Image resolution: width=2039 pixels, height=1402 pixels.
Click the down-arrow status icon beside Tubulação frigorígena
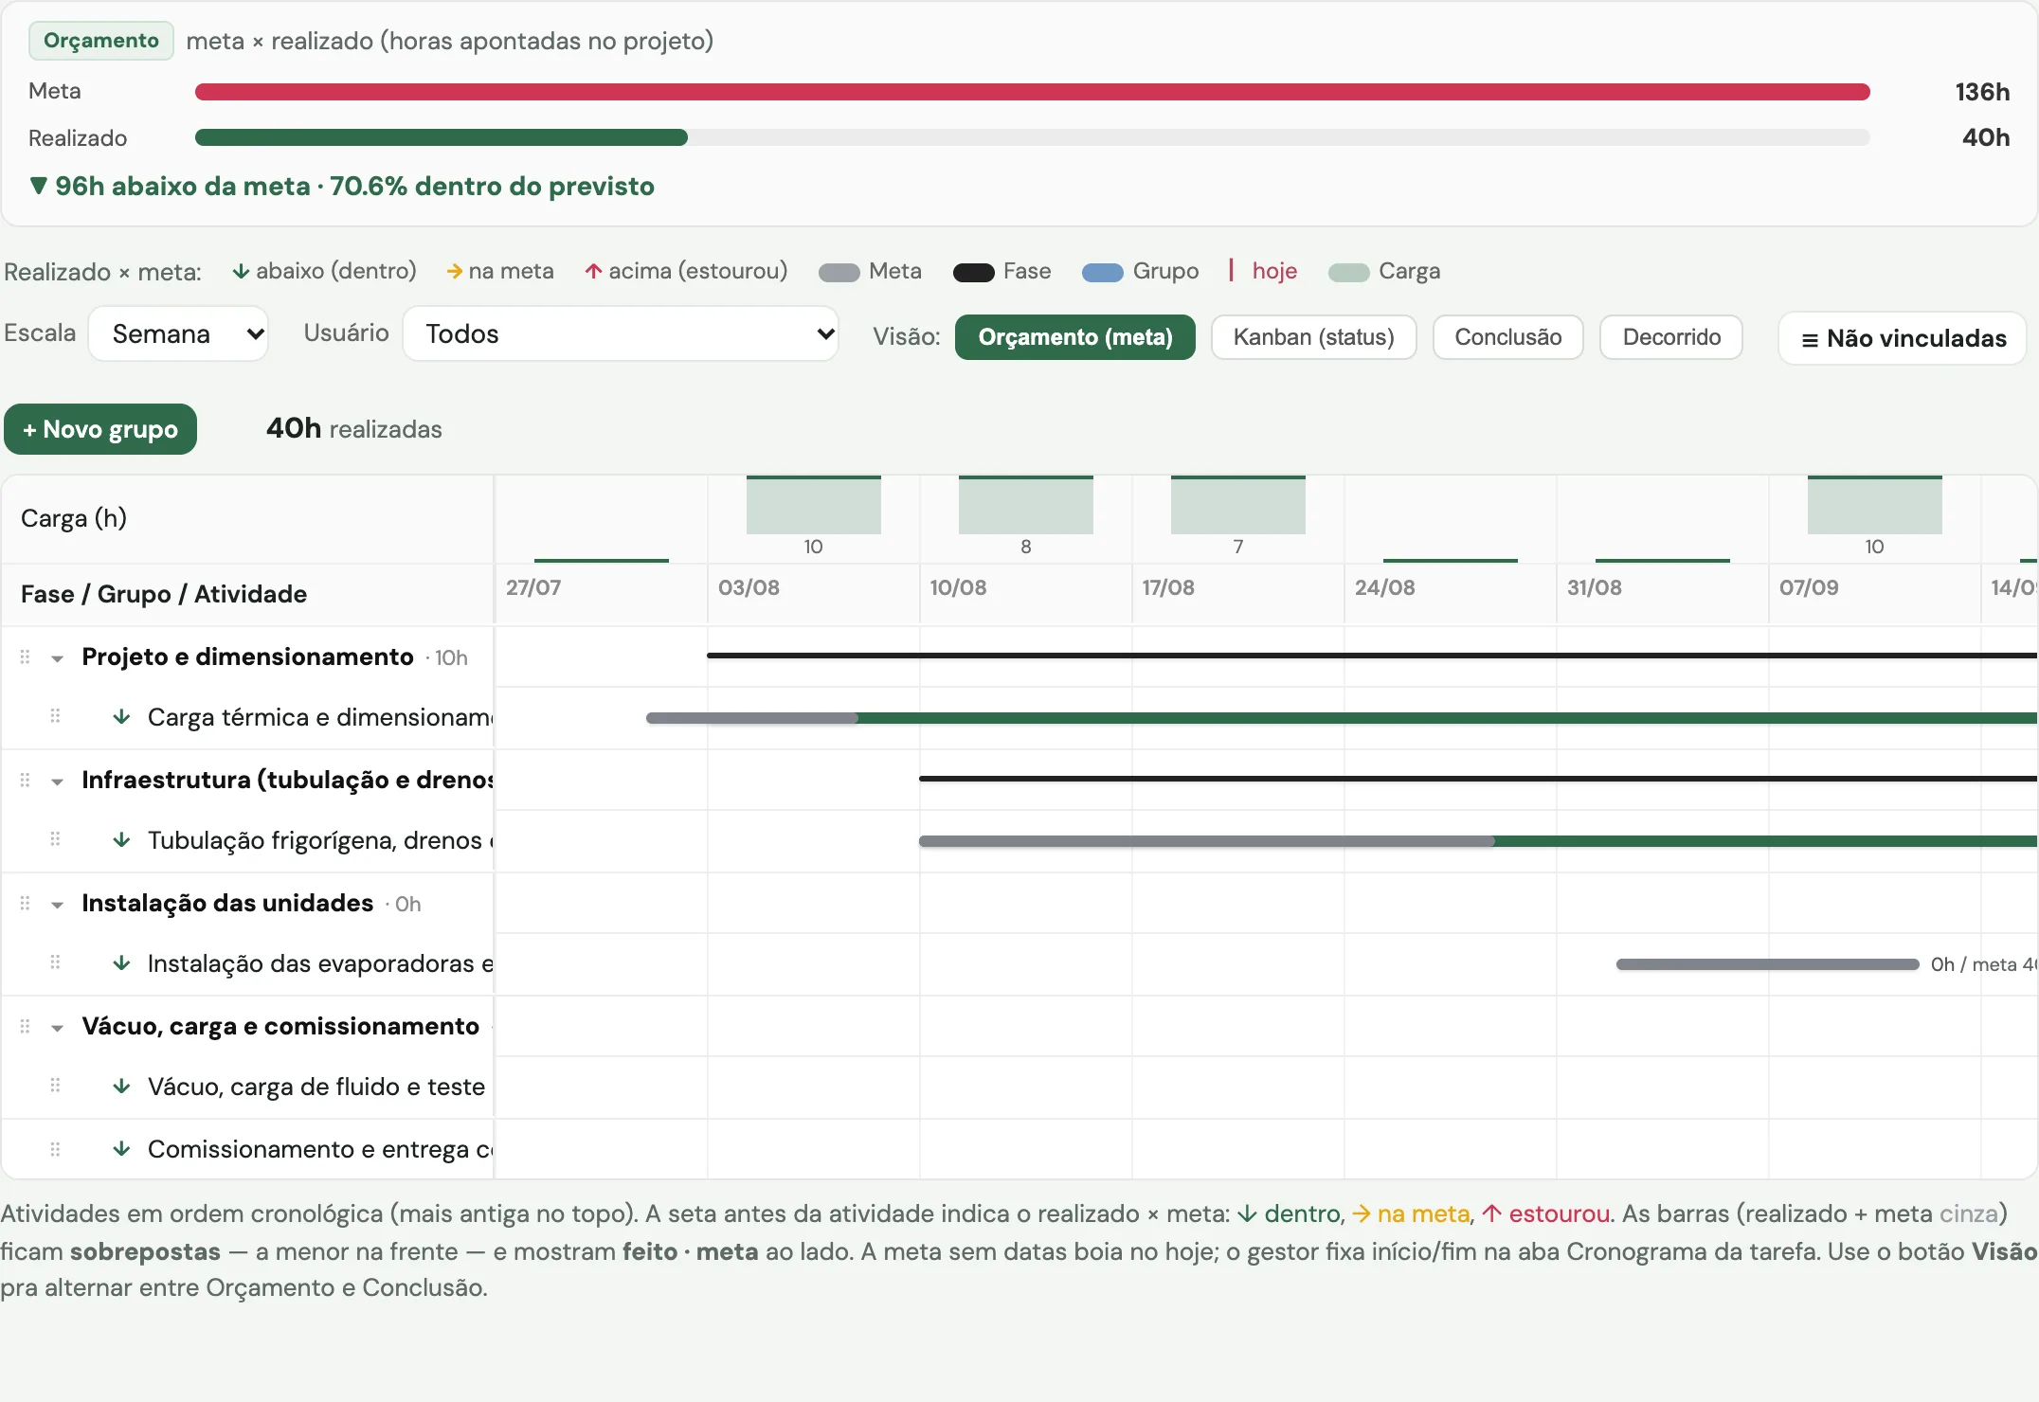[121, 839]
